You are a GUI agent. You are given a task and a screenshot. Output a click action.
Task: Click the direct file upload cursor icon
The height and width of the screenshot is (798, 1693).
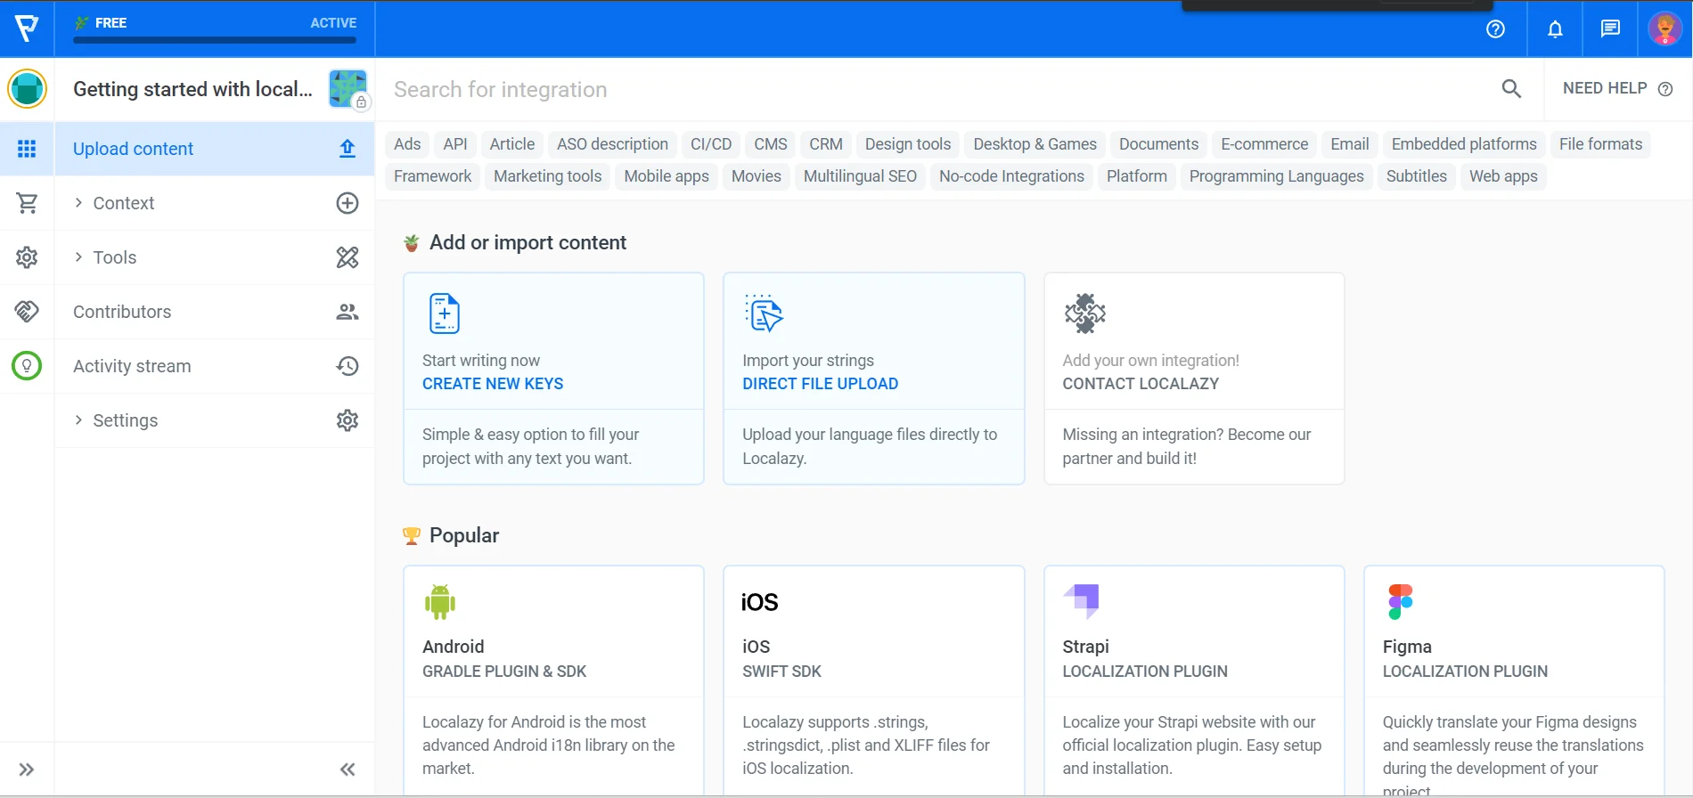click(x=764, y=313)
